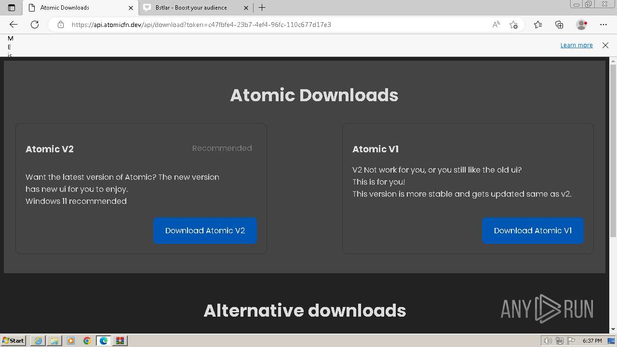
Task: Click the page scrollbar thumb
Action: [613, 151]
